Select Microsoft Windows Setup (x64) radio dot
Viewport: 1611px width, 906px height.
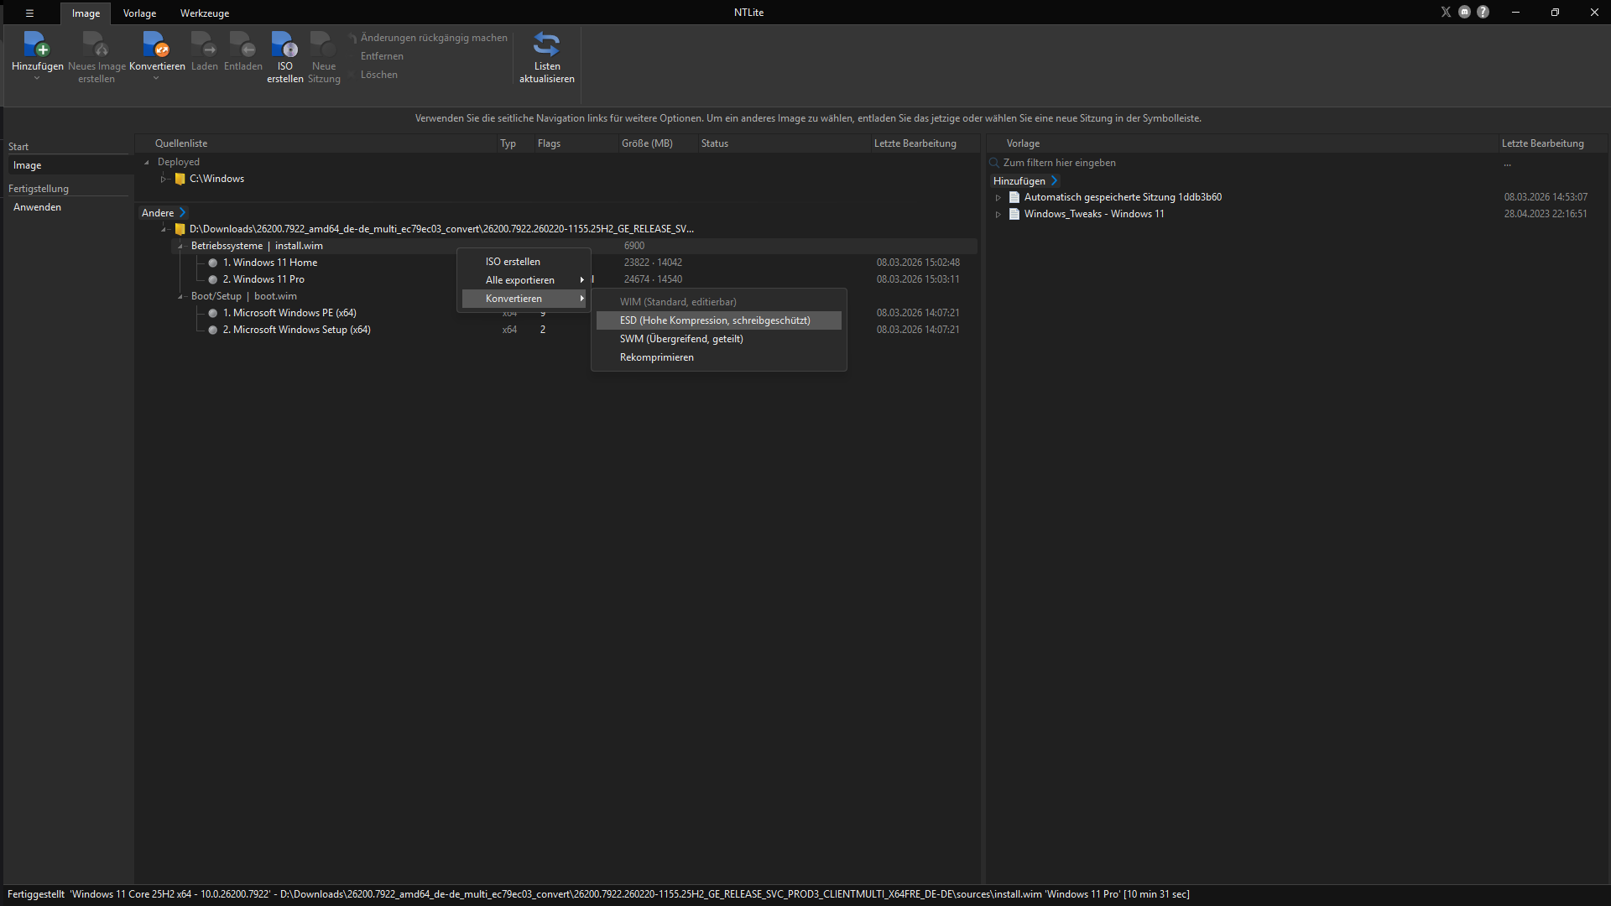pos(213,331)
